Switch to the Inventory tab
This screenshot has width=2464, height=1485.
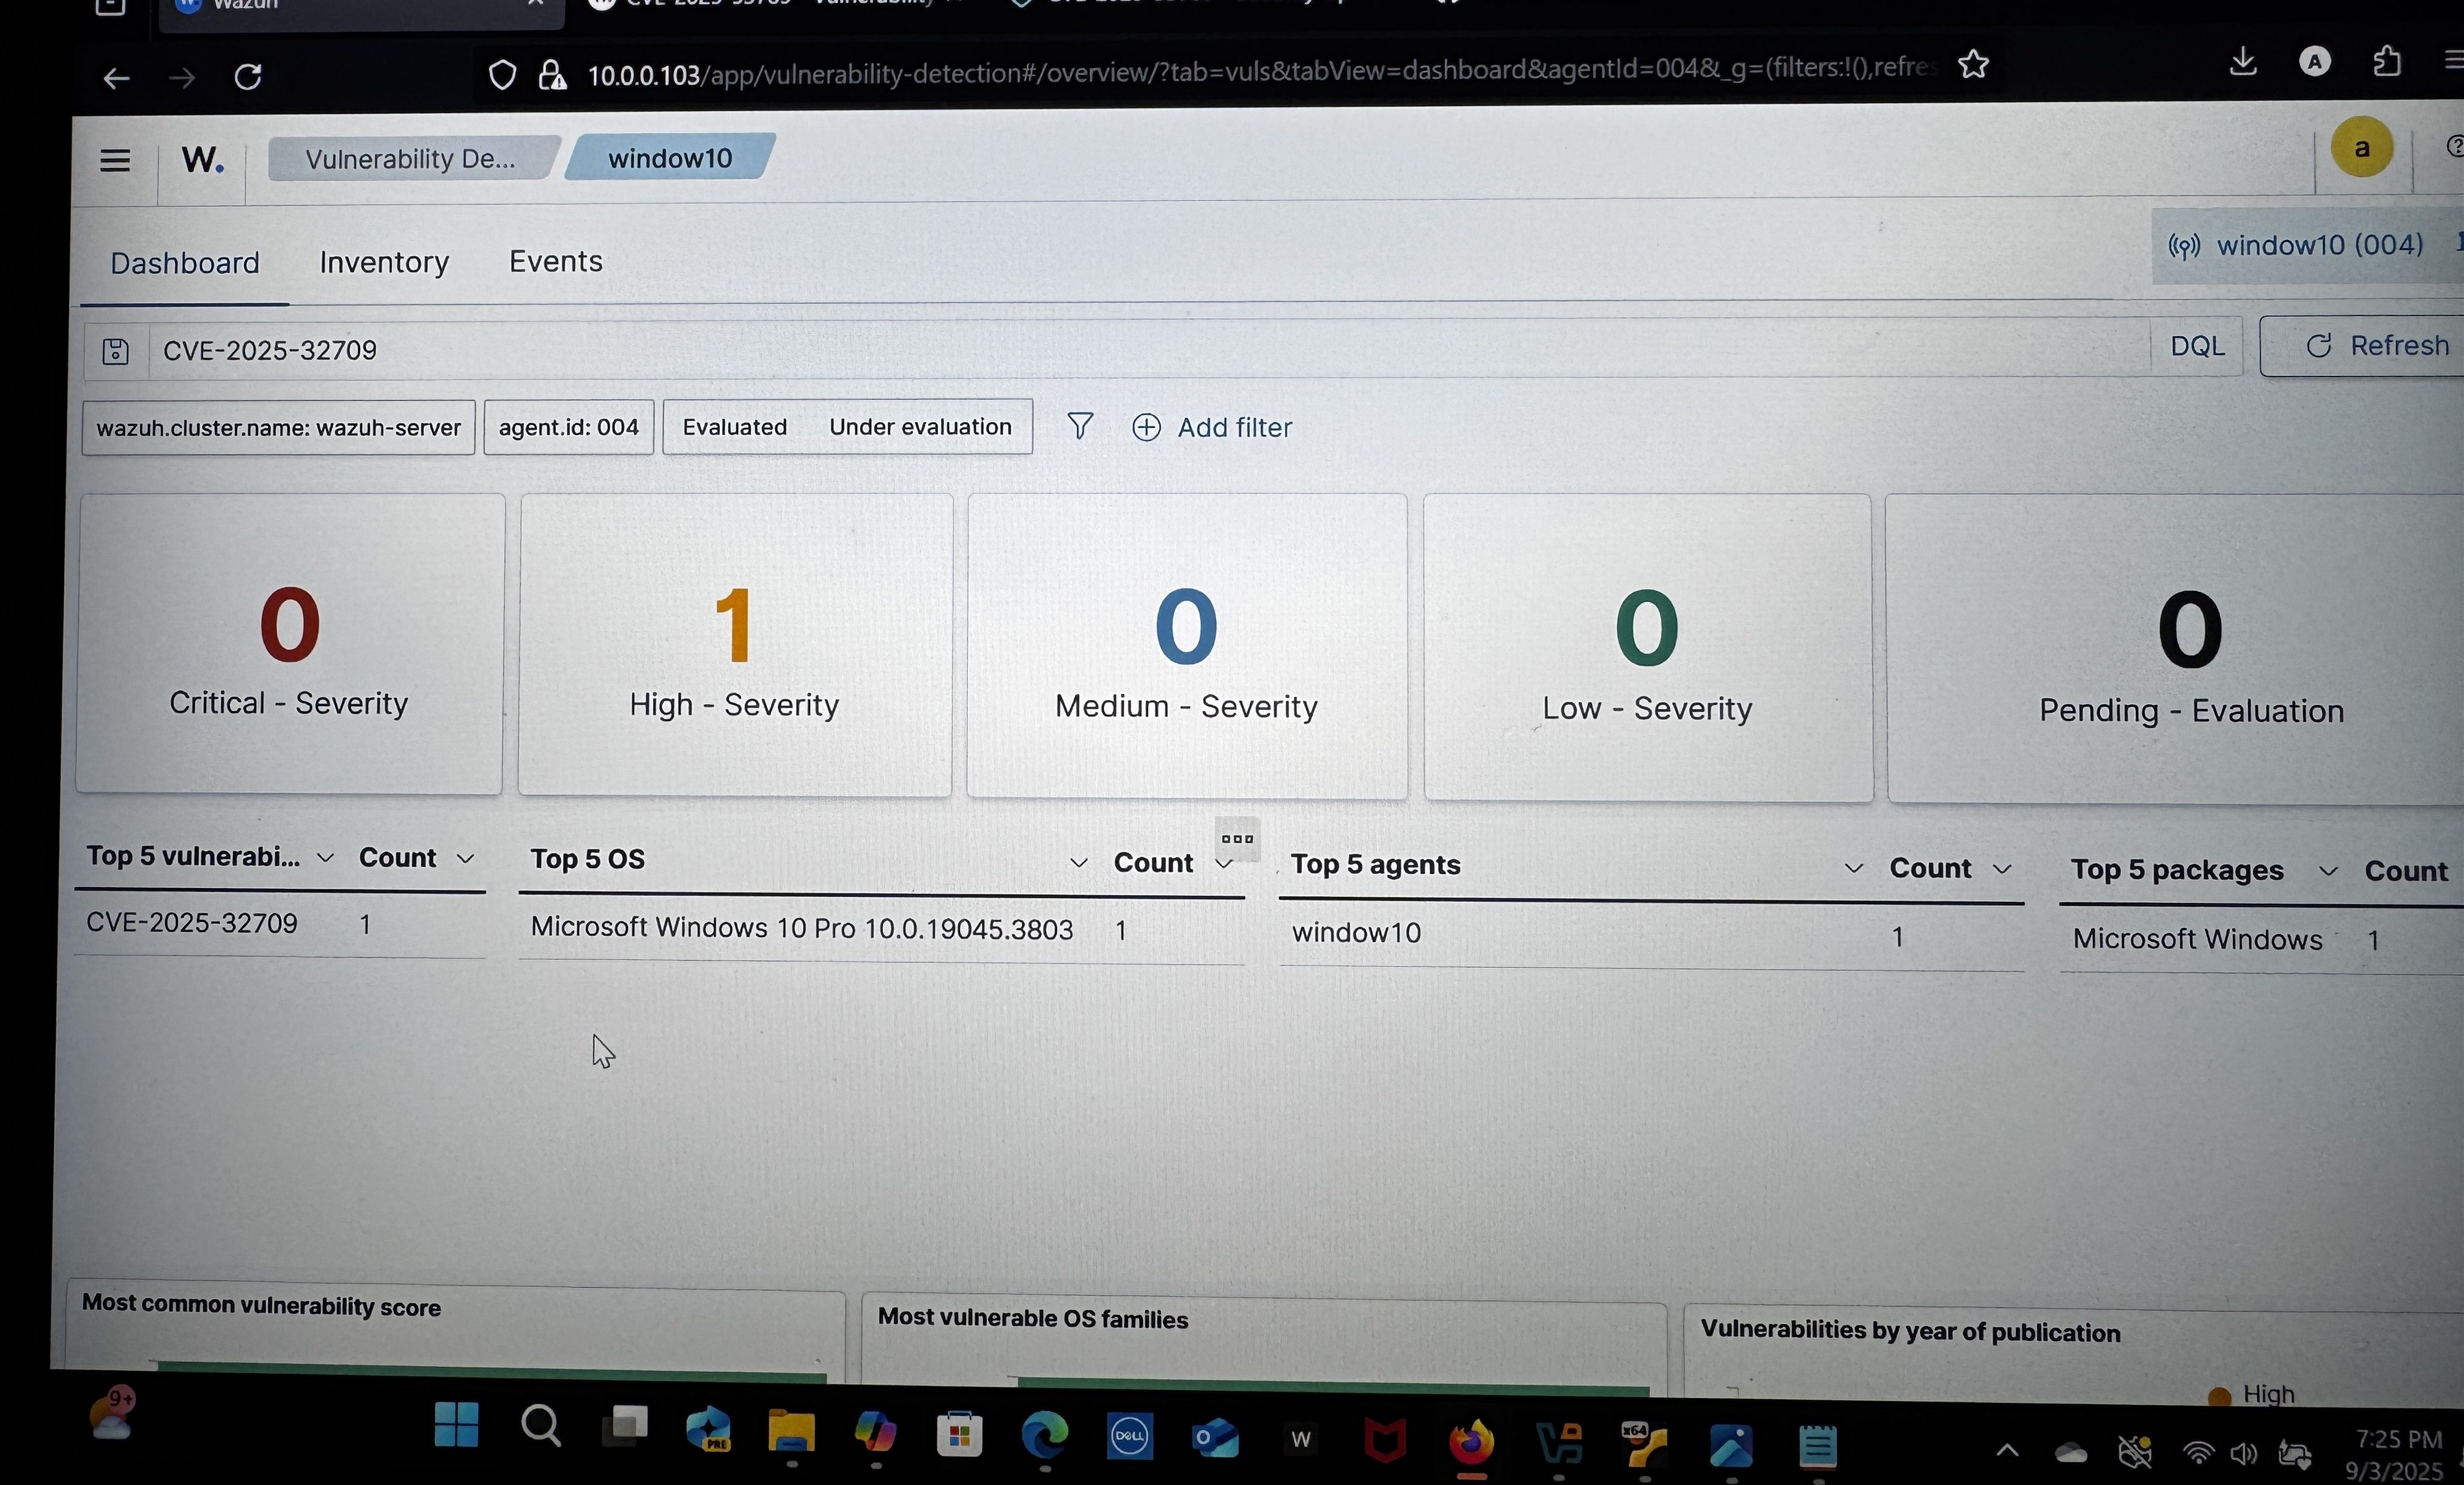pos(384,262)
